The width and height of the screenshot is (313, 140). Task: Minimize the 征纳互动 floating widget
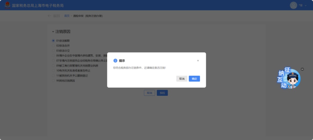pyautogui.click(x=302, y=69)
